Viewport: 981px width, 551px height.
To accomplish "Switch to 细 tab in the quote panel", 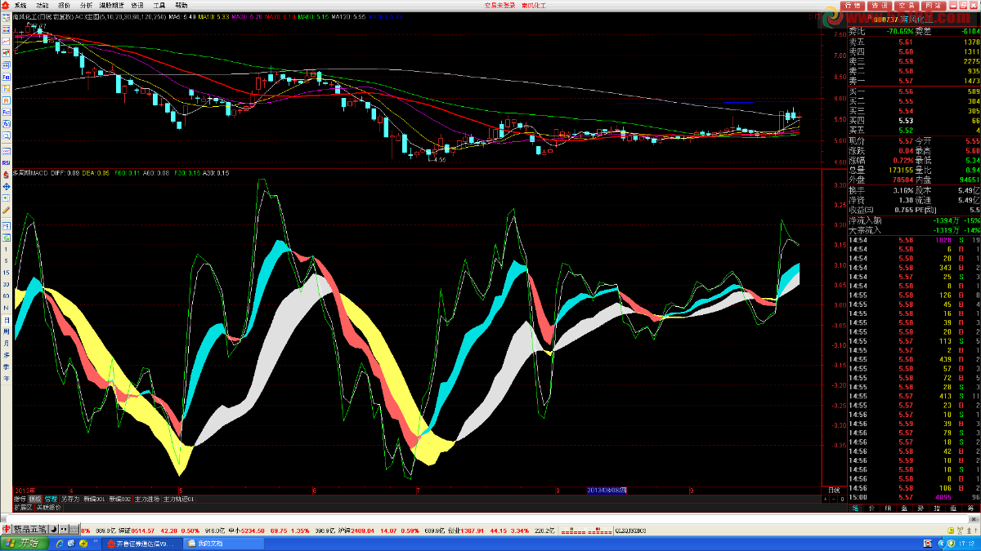I will click(888, 508).
